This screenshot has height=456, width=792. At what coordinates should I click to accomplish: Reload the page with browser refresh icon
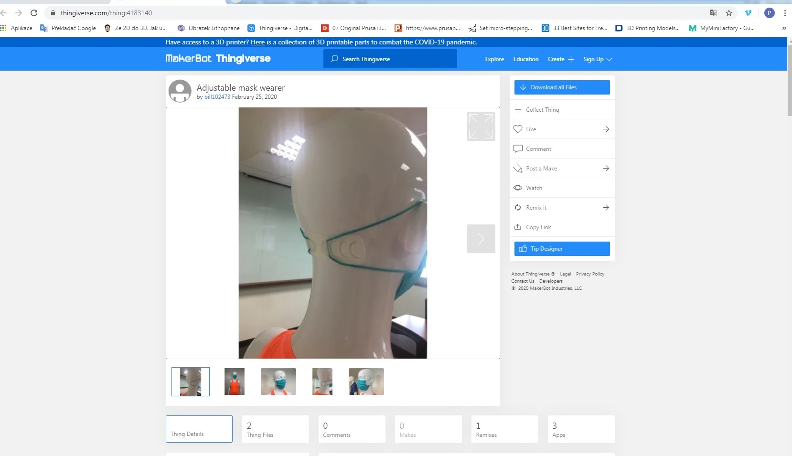pyautogui.click(x=34, y=13)
